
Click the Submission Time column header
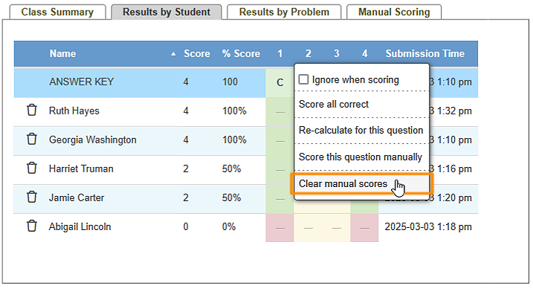pyautogui.click(x=425, y=53)
